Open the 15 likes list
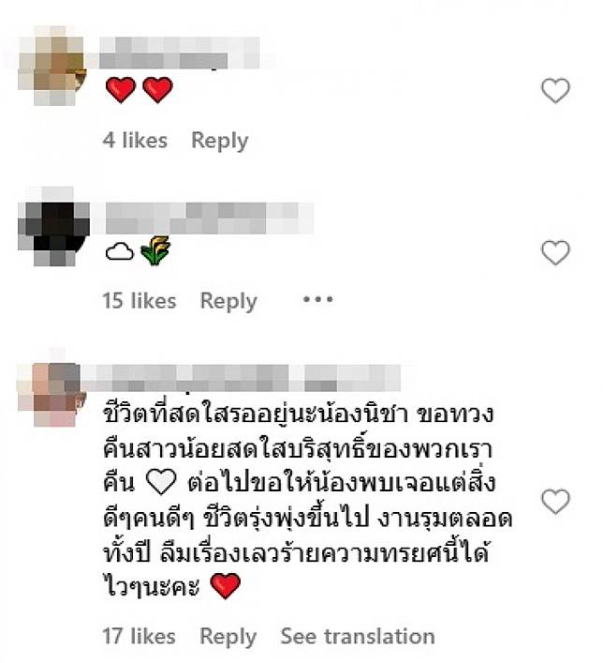This screenshot has width=603, height=663. 139,301
